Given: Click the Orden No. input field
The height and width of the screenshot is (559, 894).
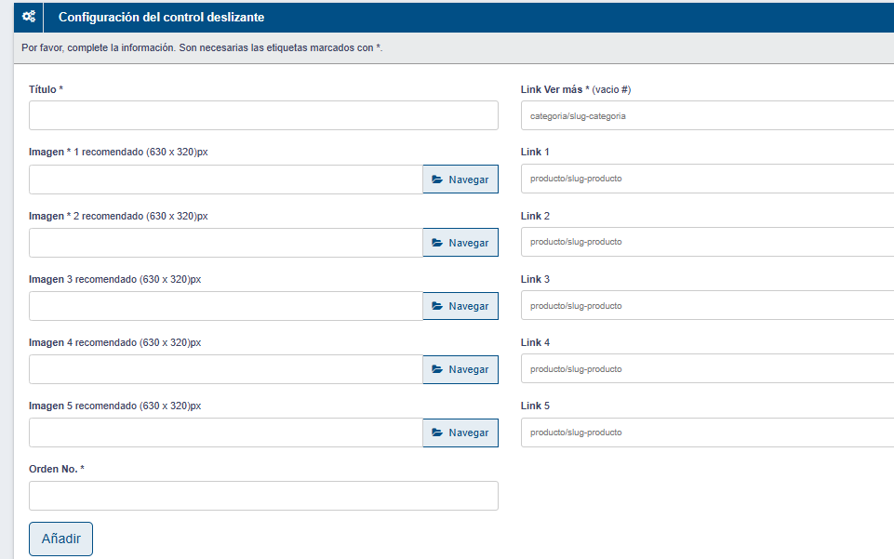Looking at the screenshot, I should 263,496.
